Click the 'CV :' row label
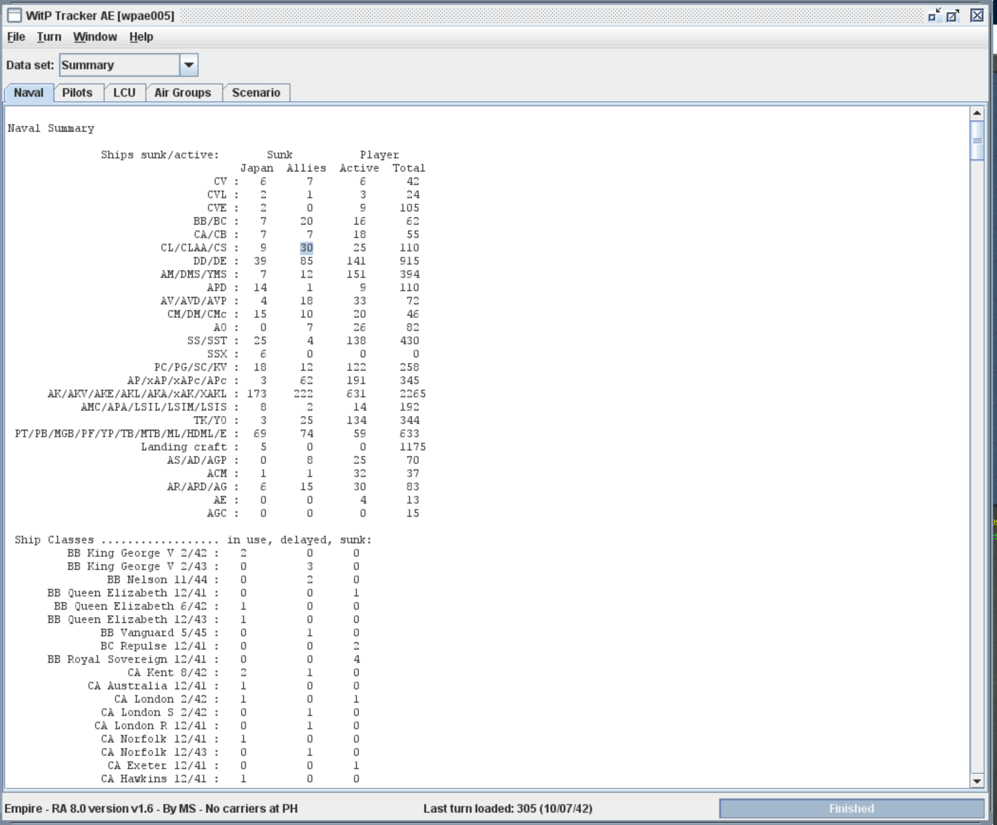 click(x=226, y=181)
